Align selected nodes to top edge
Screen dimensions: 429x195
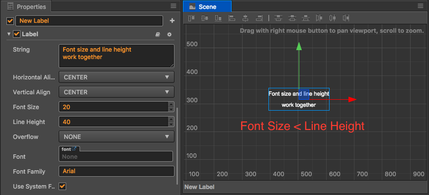tap(191, 18)
